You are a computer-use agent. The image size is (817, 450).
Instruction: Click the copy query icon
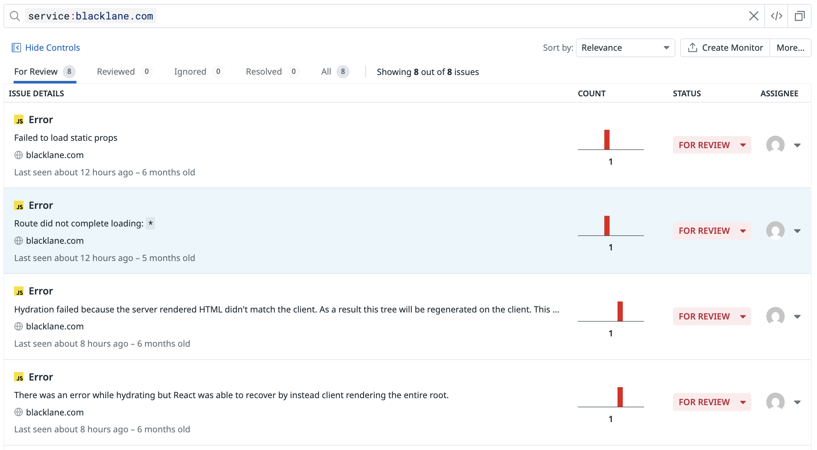pos(799,16)
